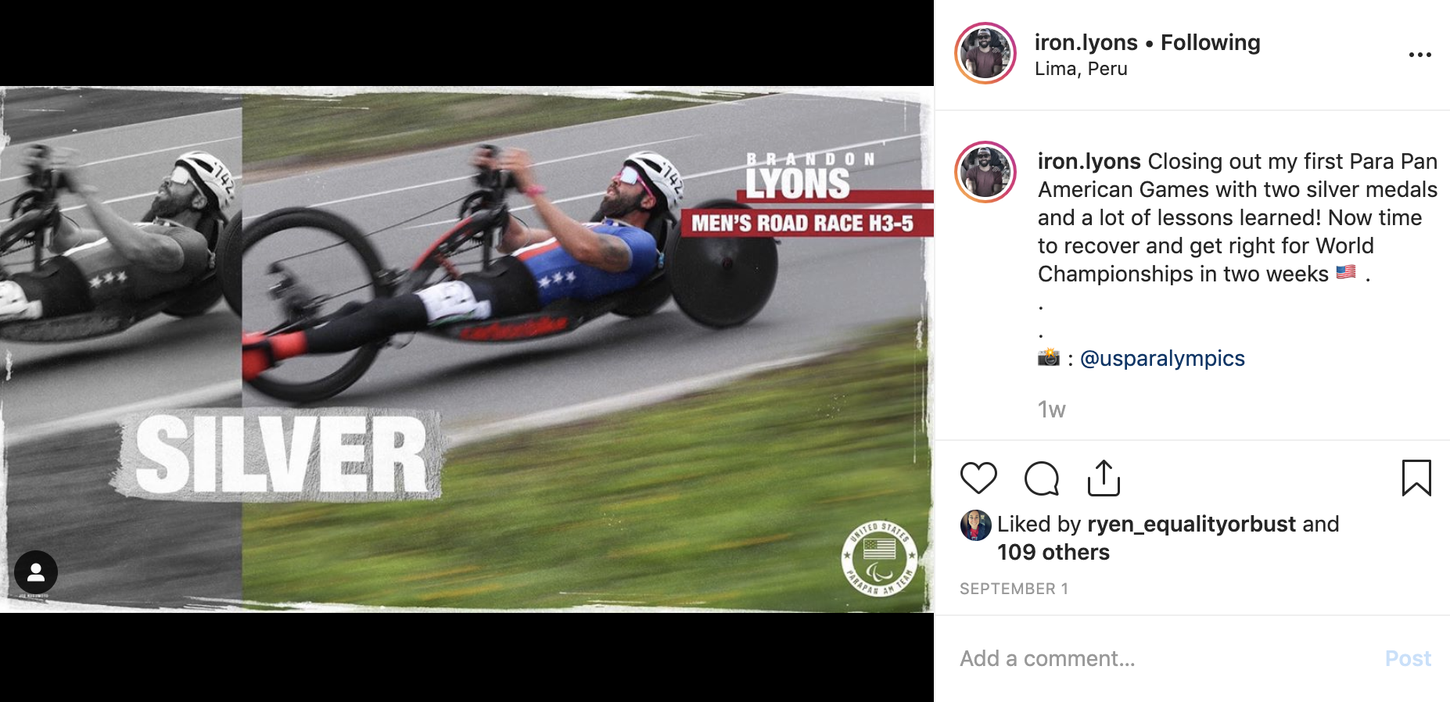
Task: Toggle the Following status
Action: coord(1210,42)
